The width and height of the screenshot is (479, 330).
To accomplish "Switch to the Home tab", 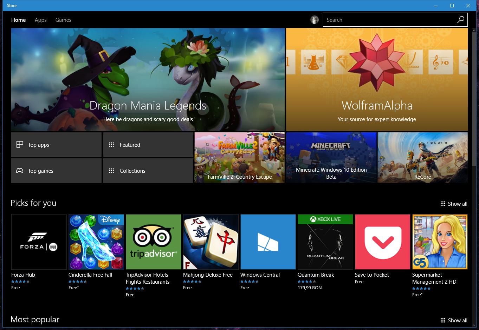I will 18,20.
